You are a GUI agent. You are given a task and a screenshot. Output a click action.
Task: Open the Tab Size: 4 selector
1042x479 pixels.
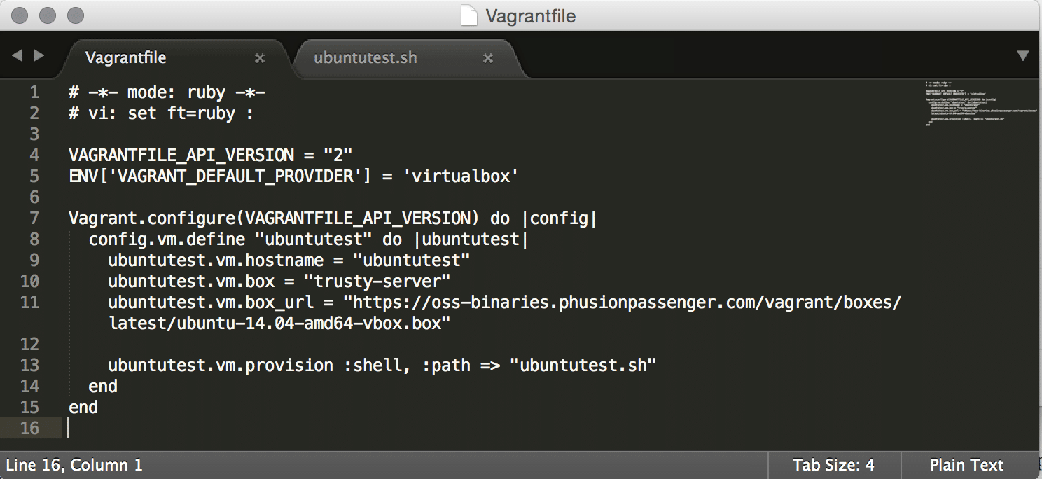833,465
